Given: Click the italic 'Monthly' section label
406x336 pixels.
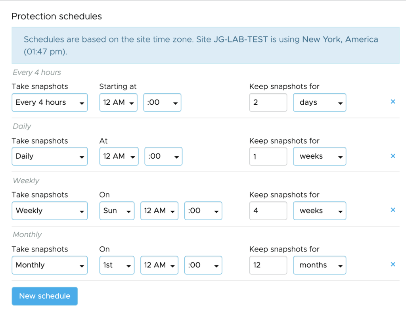Looking at the screenshot, I should pos(27,234).
